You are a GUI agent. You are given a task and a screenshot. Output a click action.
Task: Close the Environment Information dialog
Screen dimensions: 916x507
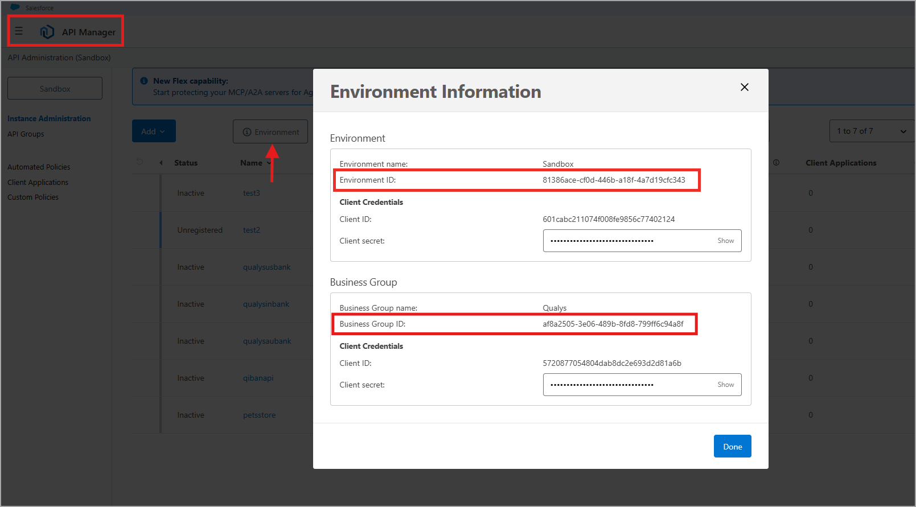[744, 87]
